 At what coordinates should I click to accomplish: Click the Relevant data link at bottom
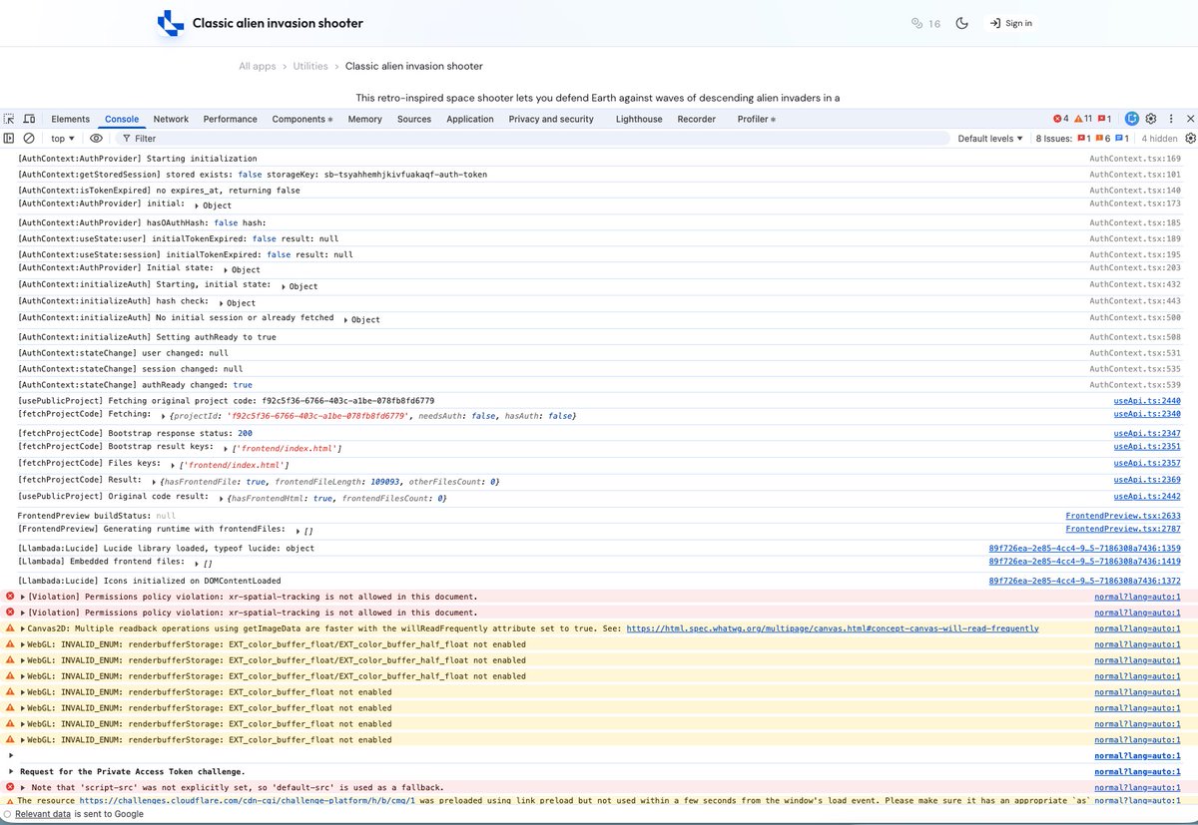click(x=43, y=814)
